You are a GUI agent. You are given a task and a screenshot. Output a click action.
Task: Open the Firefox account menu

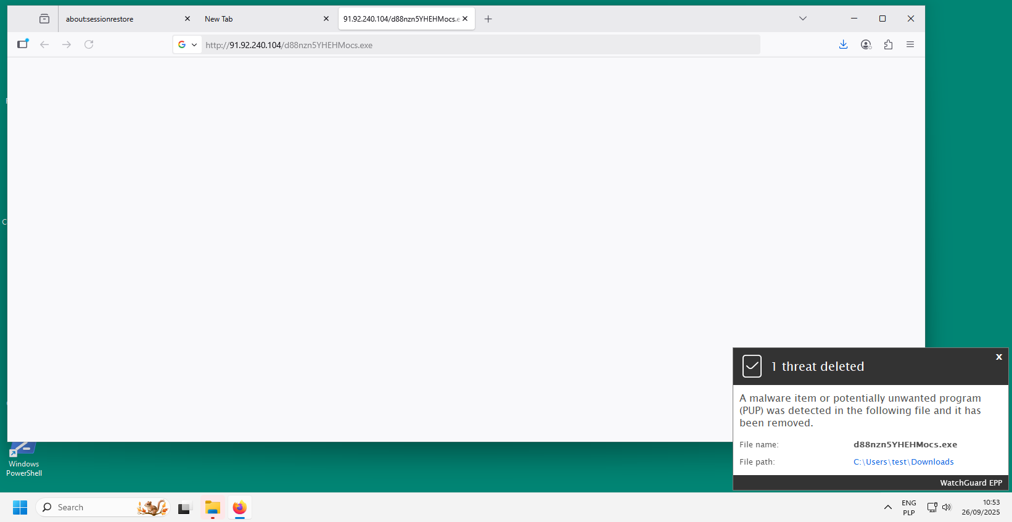tap(866, 44)
